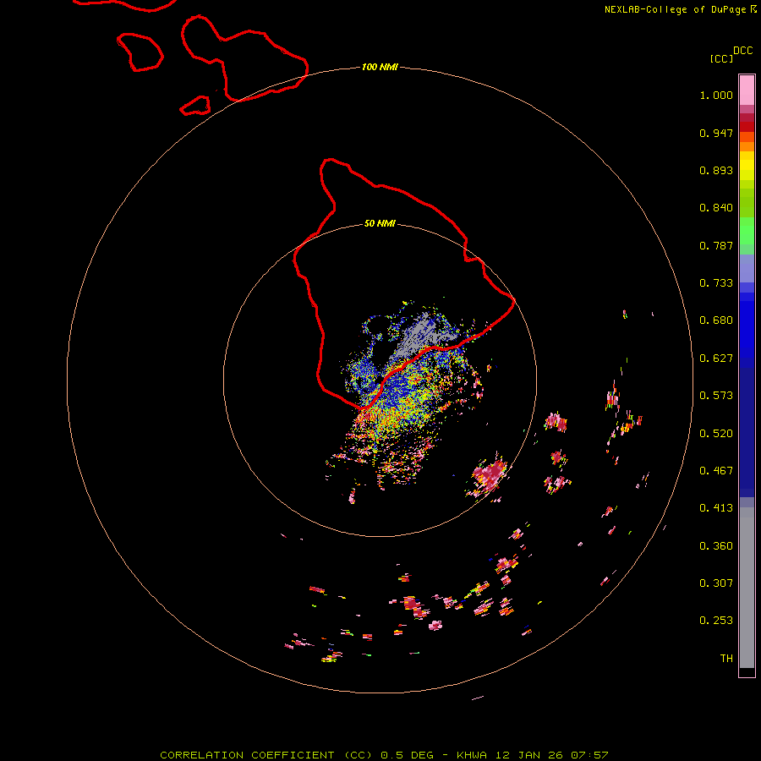Click the [CC] units label
This screenshot has height=761, width=761.
pyautogui.click(x=721, y=58)
